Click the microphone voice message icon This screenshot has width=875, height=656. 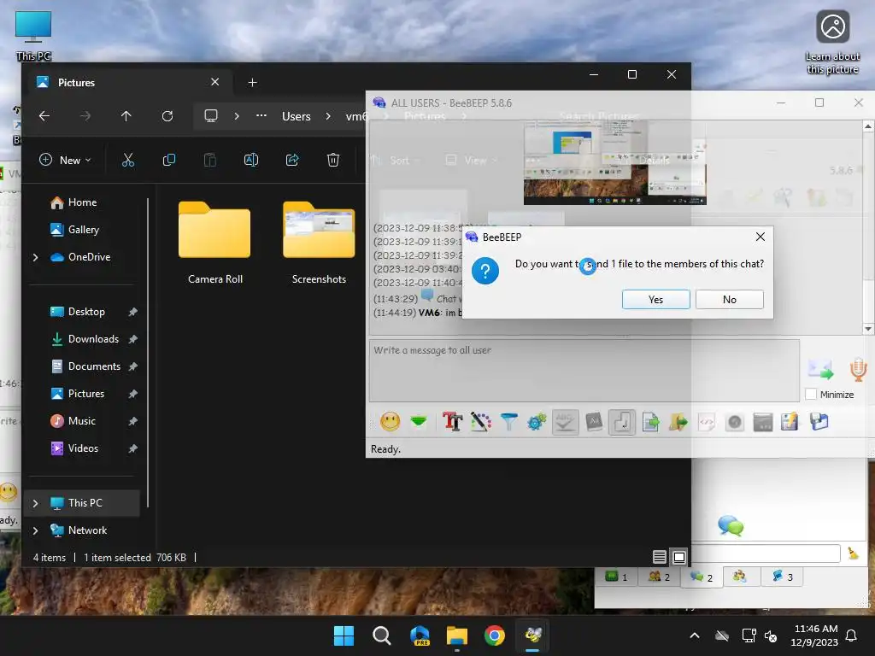click(x=858, y=370)
